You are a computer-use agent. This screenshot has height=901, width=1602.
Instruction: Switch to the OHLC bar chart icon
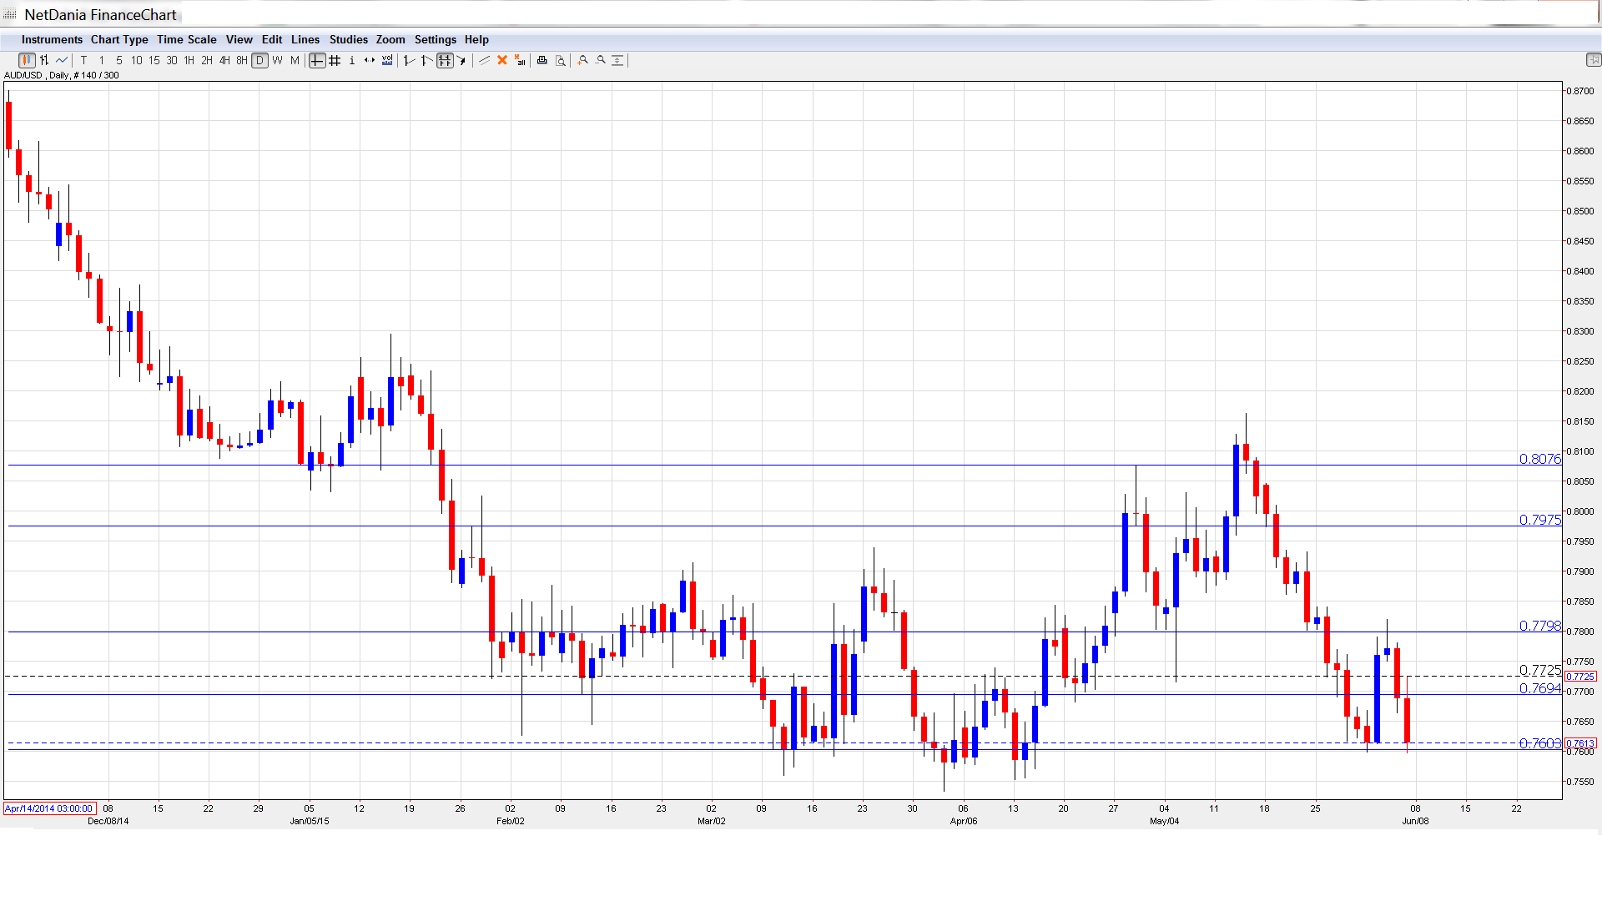[44, 60]
